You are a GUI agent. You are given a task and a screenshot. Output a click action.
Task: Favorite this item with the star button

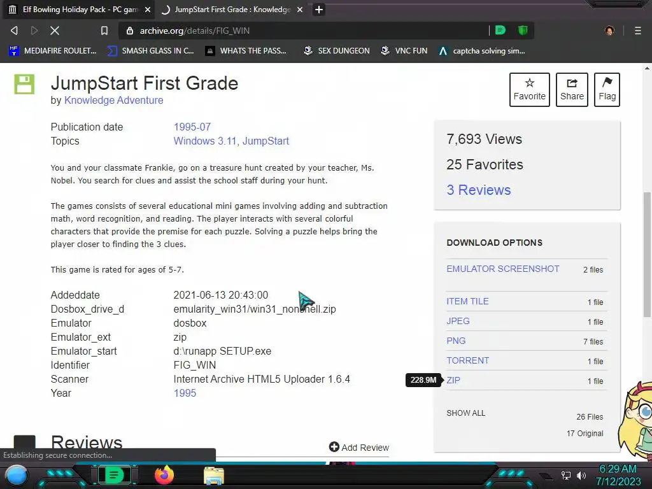529,90
